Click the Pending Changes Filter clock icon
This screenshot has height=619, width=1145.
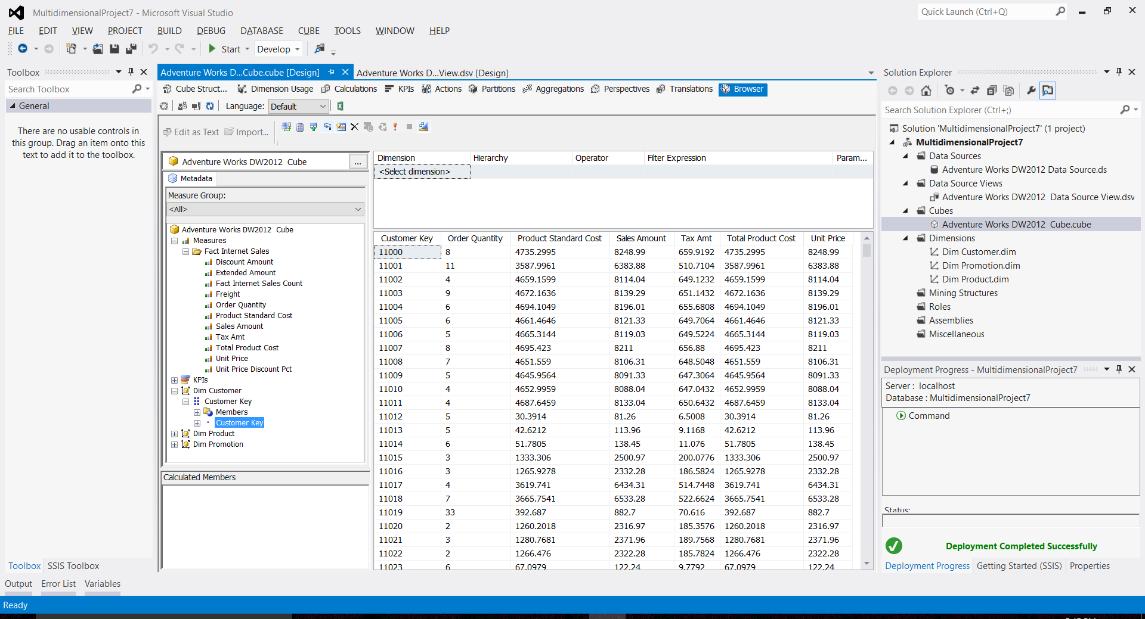950,91
